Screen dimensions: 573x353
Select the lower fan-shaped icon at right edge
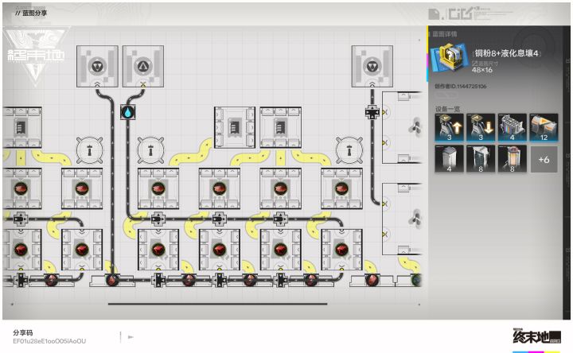click(415, 219)
